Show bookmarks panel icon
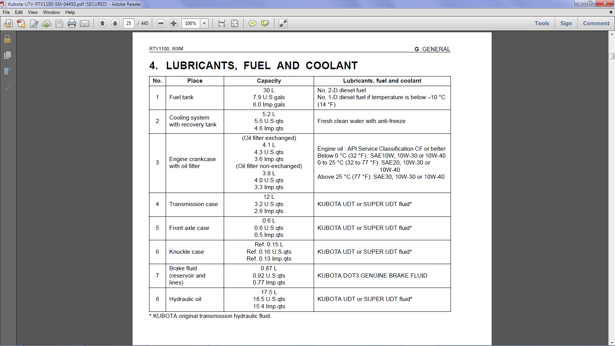The image size is (615, 346). 7,72
